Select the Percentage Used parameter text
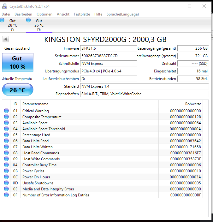The image size is (213, 222). click(x=36, y=135)
